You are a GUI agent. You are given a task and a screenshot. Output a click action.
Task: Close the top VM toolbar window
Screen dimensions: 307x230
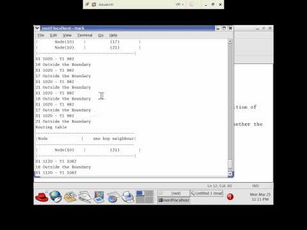[x=221, y=4]
